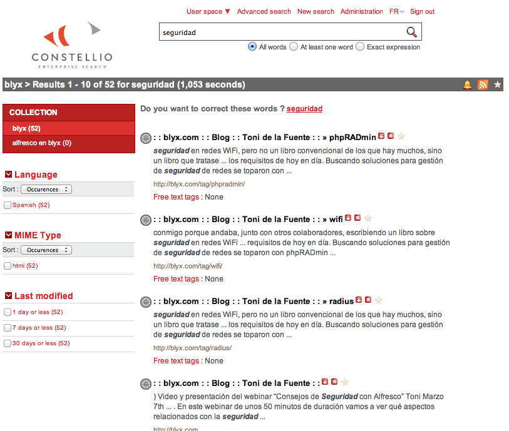509x431 pixels.
Task: Click first red icon on fourth result title
Action: pos(325,382)
